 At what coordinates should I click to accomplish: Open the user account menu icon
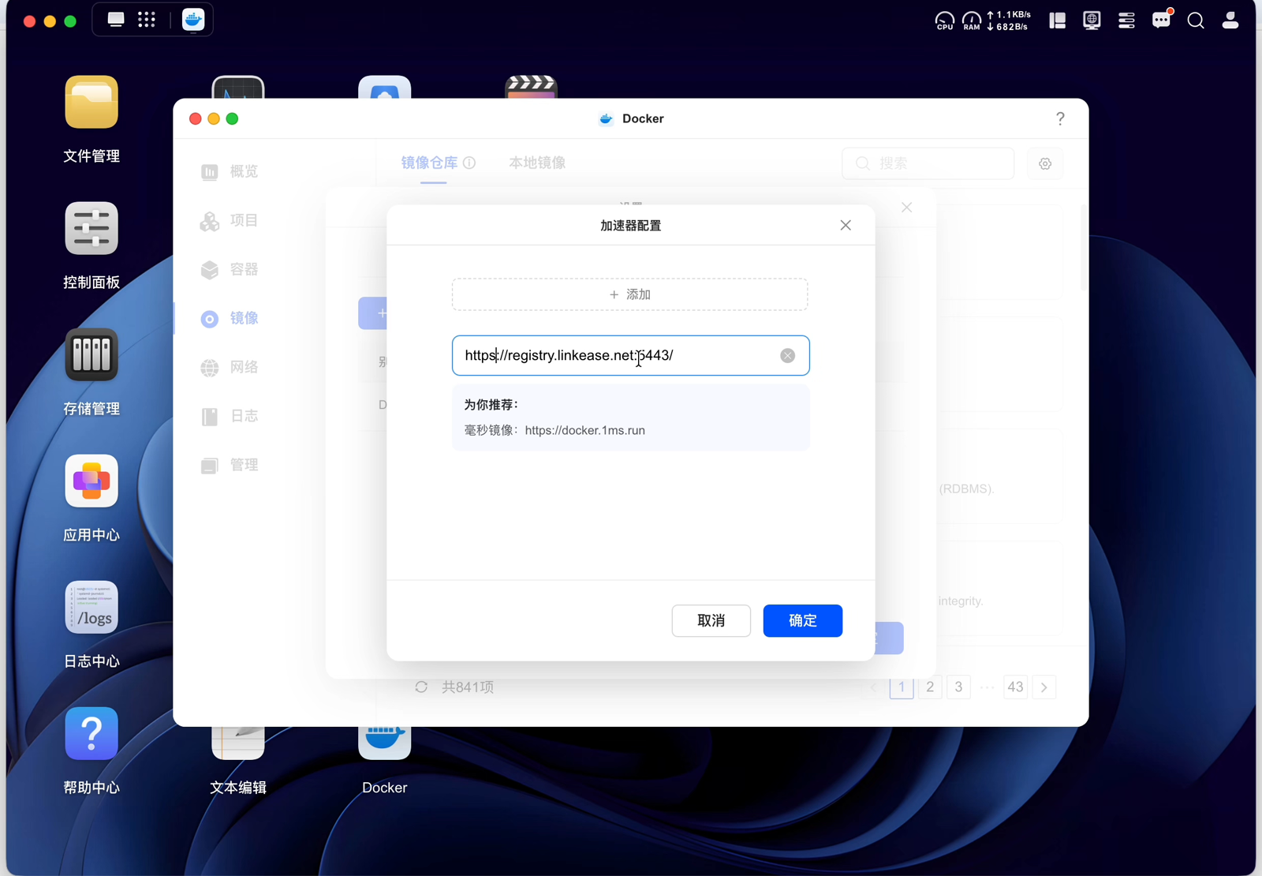(1230, 21)
